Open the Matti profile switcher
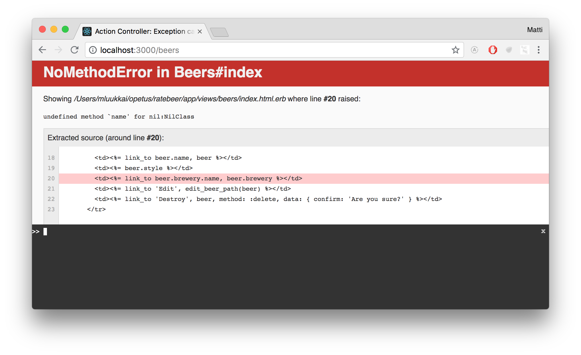Screen dimensions: 581x355 pos(535,30)
